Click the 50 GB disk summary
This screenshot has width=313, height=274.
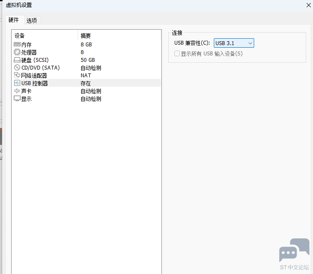click(x=88, y=60)
